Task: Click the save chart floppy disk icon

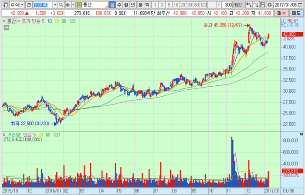Action: pos(263,4)
